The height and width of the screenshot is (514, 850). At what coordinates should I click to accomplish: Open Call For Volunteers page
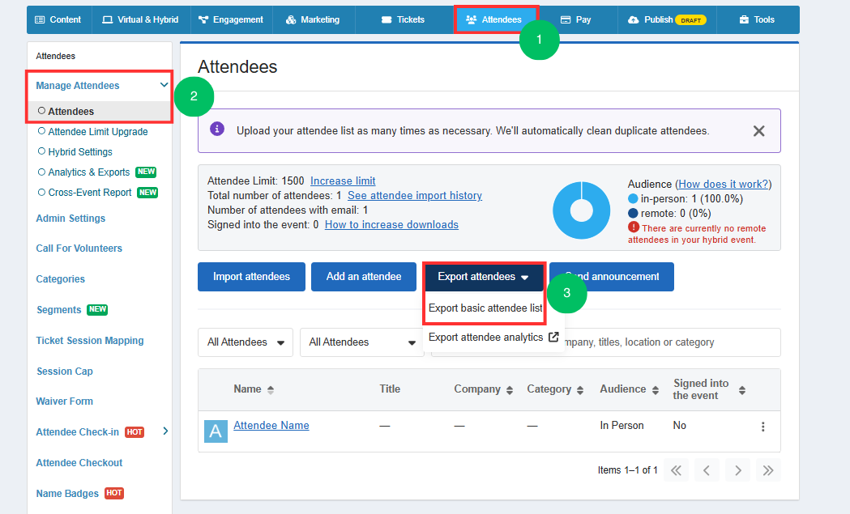click(79, 248)
